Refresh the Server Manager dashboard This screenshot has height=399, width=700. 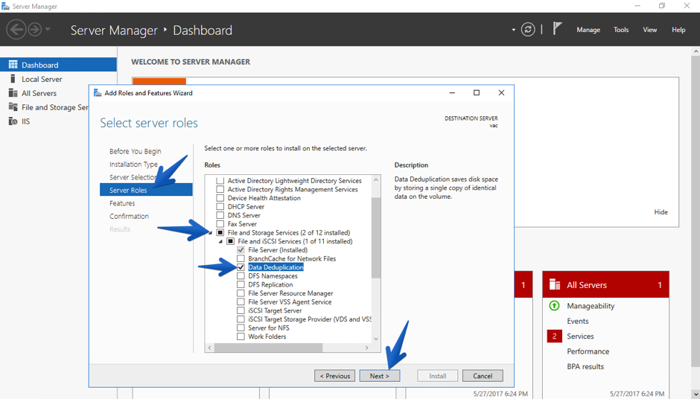click(528, 30)
